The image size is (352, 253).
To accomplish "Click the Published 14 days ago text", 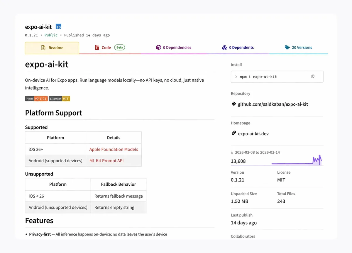I will coord(87,35).
